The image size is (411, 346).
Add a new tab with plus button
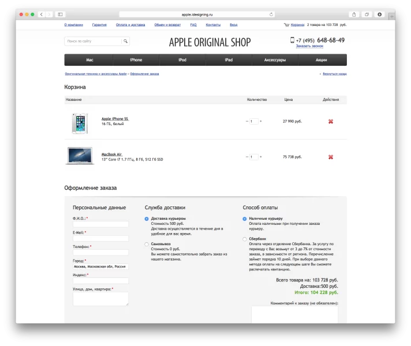pyautogui.click(x=391, y=17)
